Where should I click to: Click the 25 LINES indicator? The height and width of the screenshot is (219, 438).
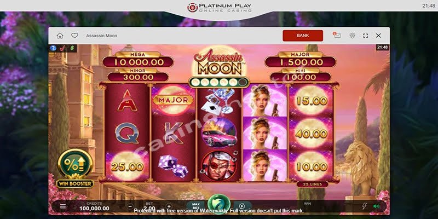(312, 184)
